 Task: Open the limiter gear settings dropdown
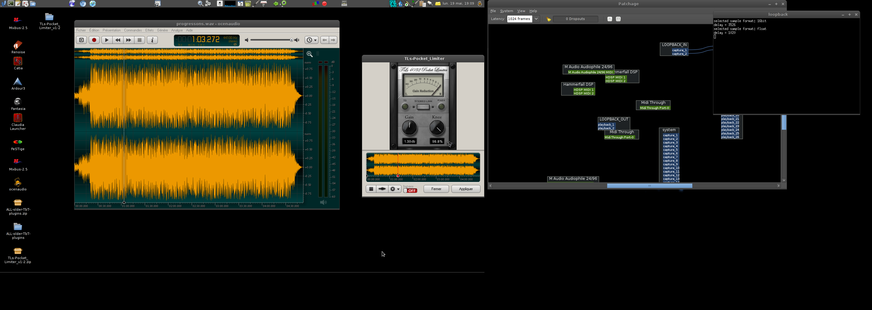[395, 189]
